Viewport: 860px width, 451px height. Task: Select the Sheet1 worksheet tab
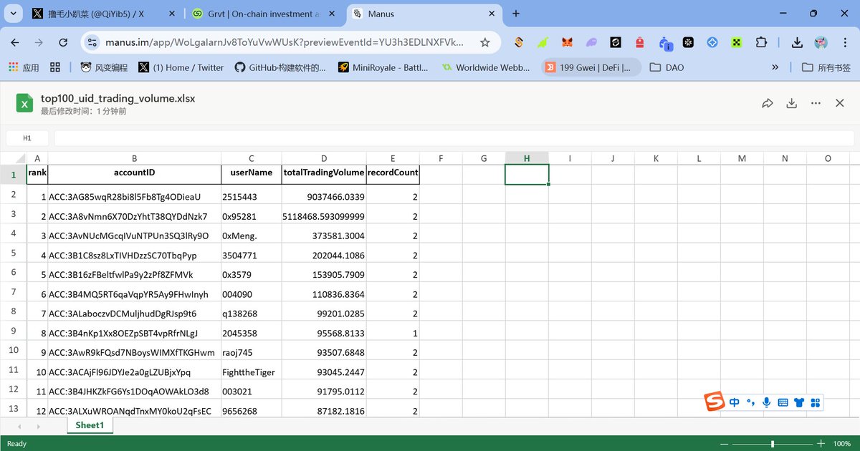(x=90, y=425)
